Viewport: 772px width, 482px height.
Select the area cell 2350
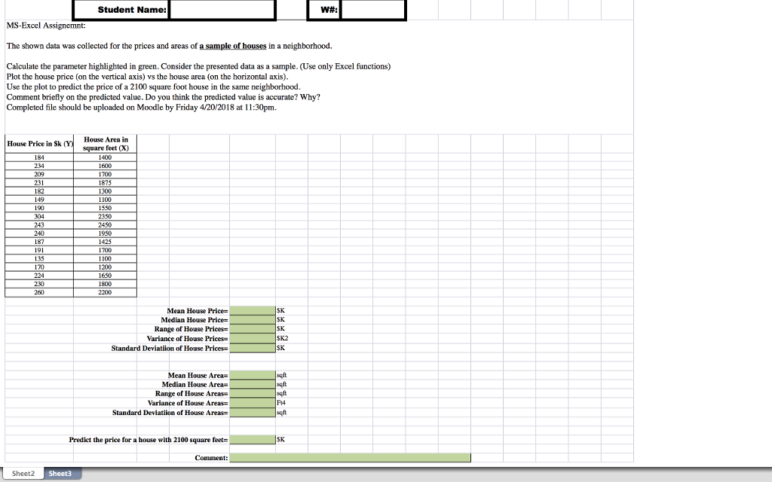coord(106,216)
